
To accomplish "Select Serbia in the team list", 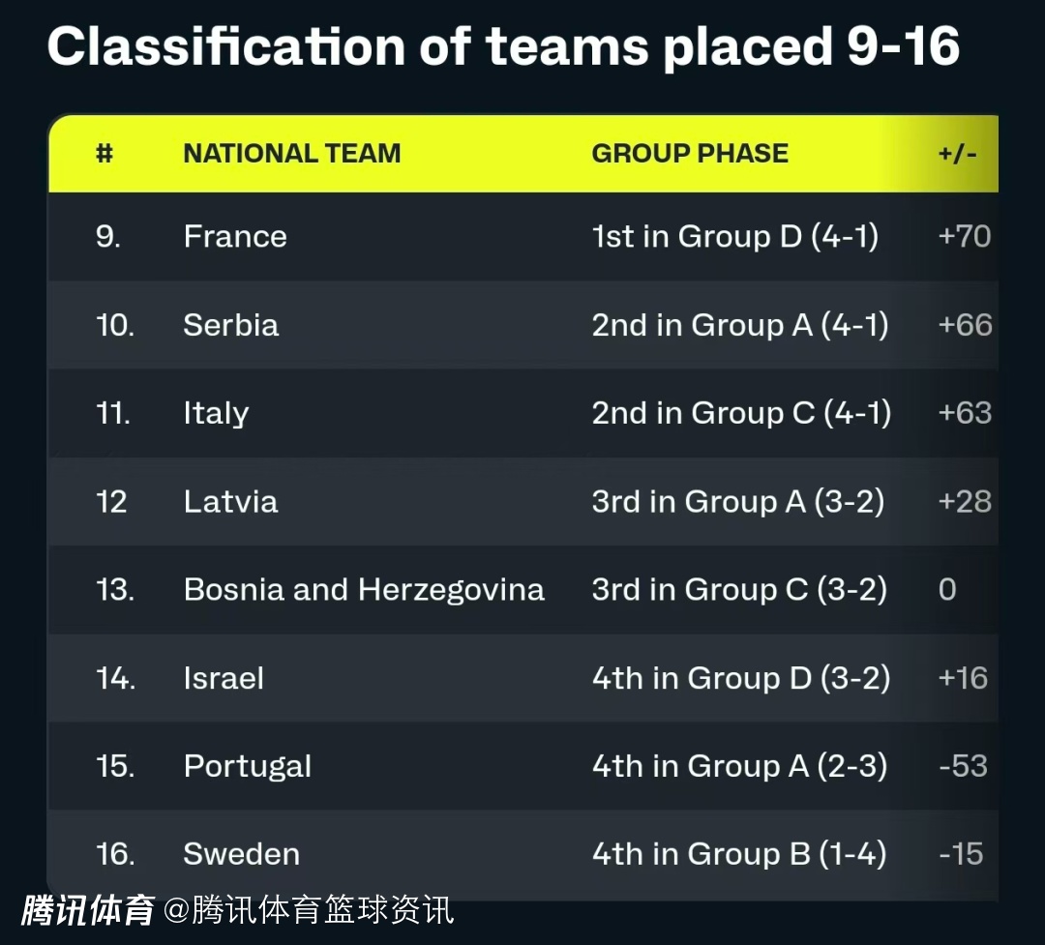I will (231, 325).
